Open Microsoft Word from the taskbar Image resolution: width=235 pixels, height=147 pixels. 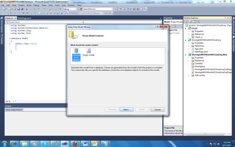point(85,144)
